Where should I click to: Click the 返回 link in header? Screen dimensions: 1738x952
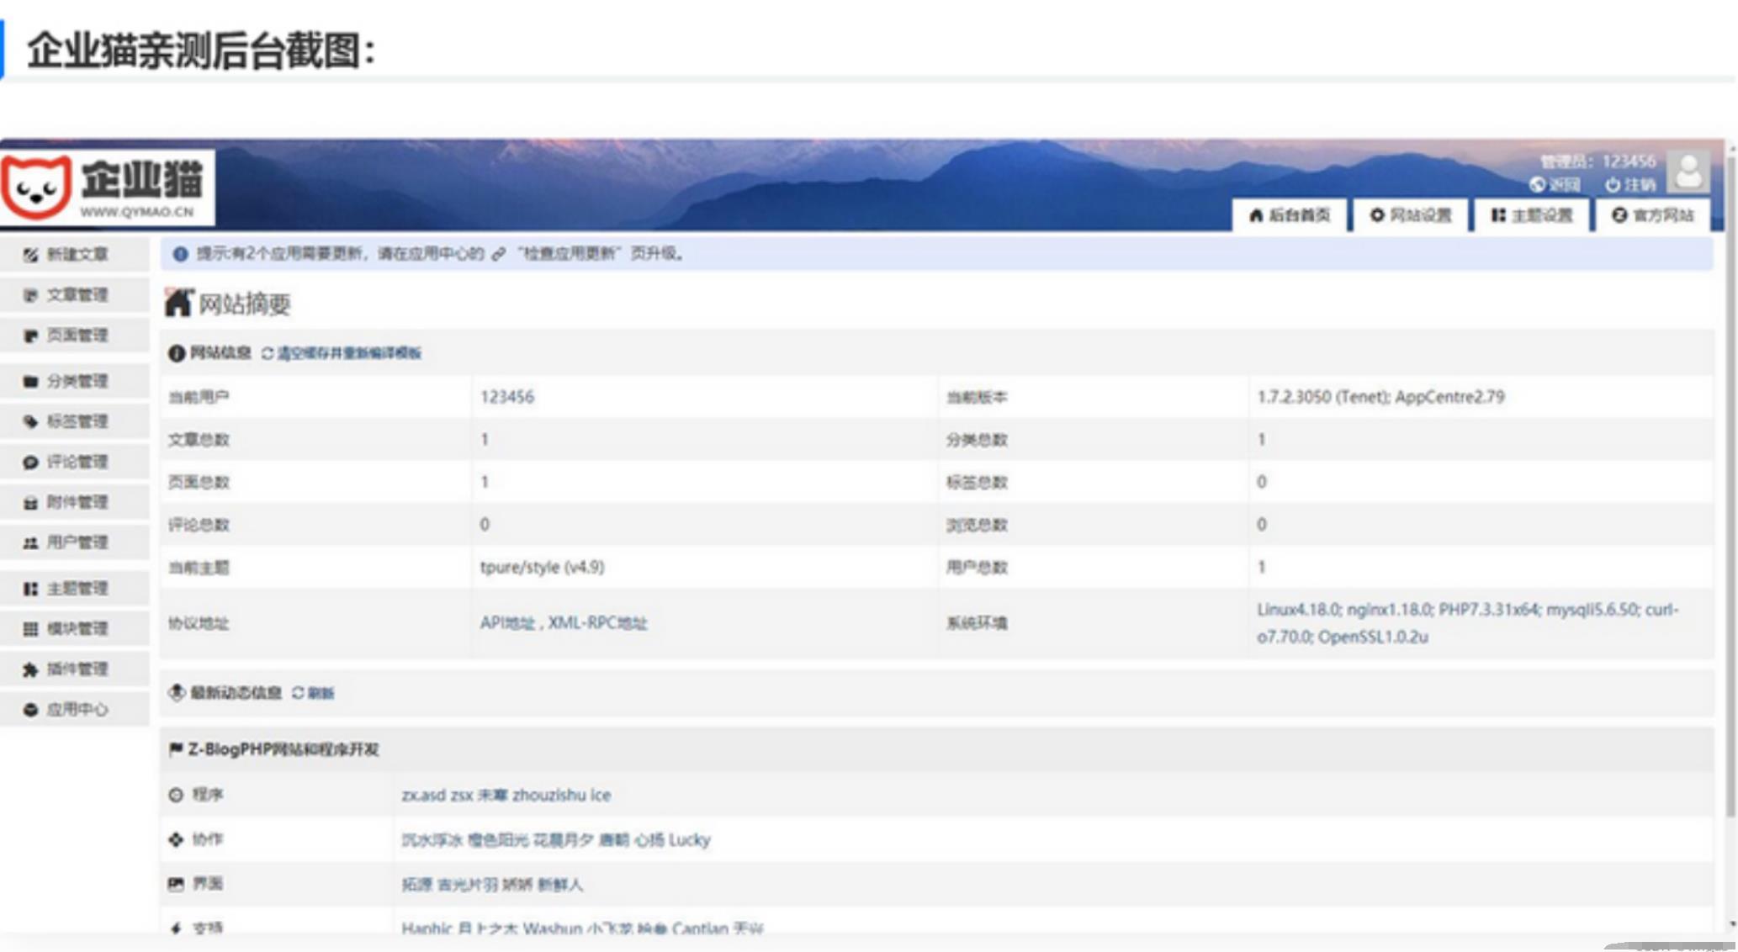(x=1555, y=184)
